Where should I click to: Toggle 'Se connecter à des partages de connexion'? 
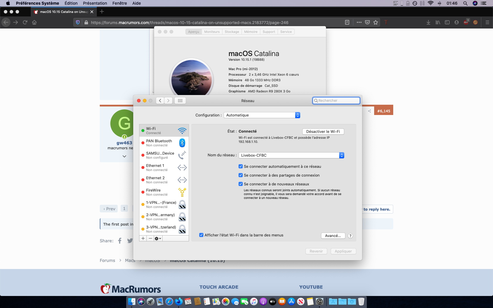tap(241, 175)
